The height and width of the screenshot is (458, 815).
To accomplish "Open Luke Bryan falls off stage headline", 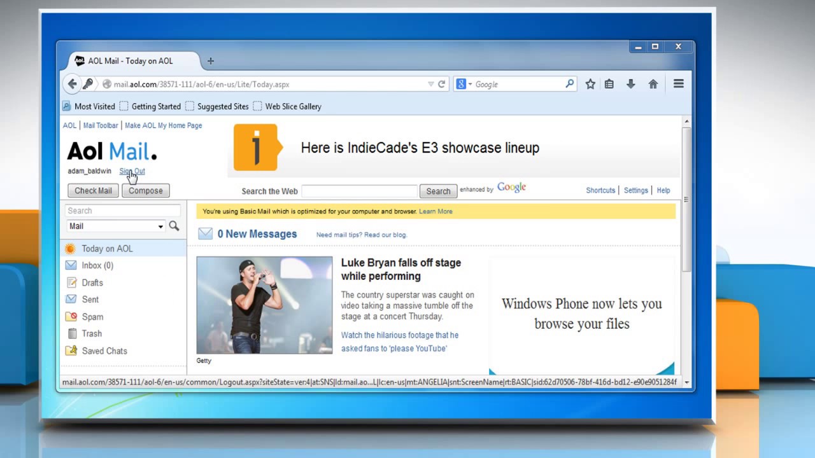I will (401, 269).
